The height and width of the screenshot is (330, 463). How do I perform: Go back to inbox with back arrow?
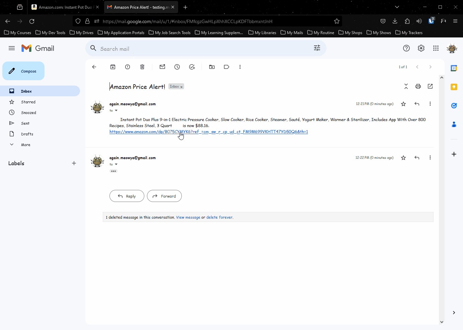[x=94, y=67]
